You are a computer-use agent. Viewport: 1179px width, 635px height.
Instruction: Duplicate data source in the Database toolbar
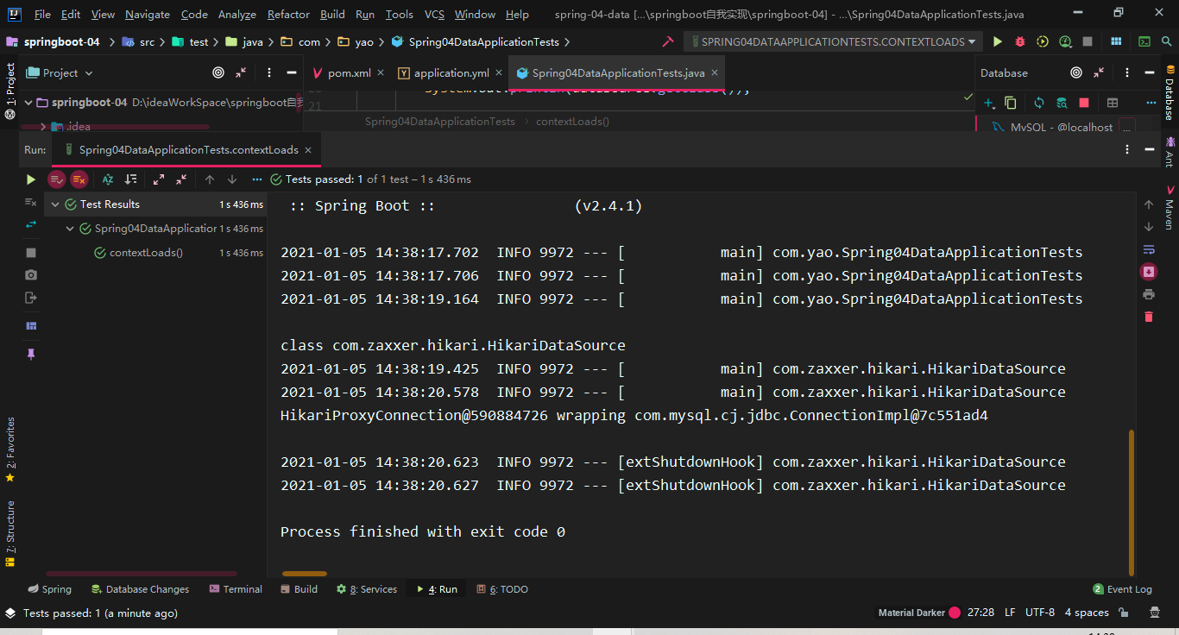pos(1011,103)
